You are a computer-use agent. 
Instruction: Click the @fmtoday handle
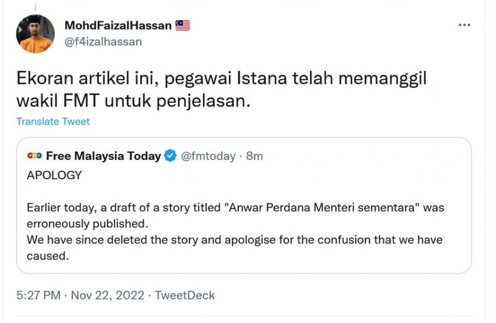coord(208,156)
